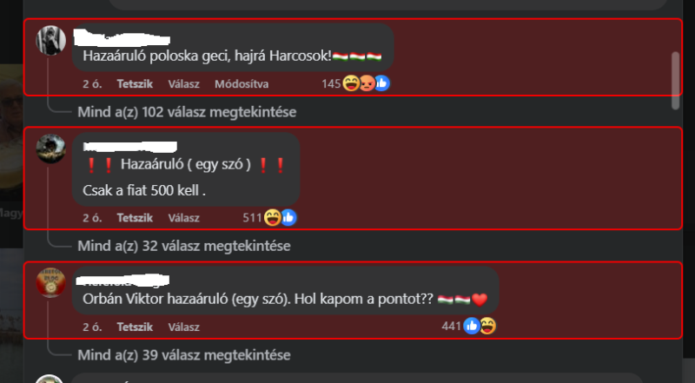Click blue like icon next to 441
The width and height of the screenshot is (695, 383).
(x=472, y=327)
